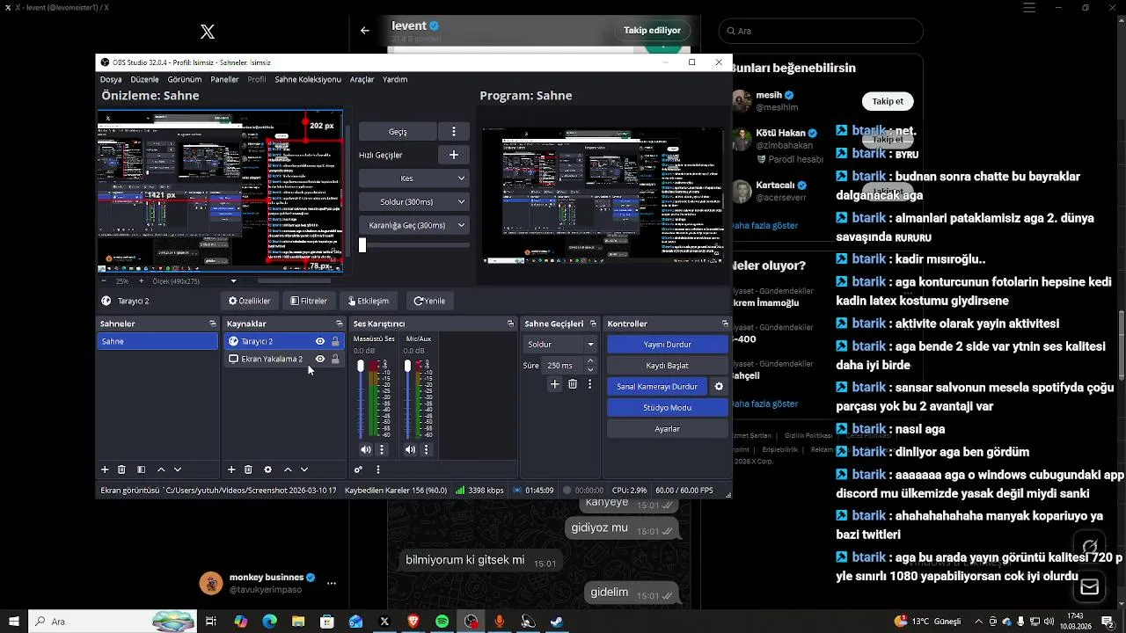Open Spotify from the taskbar
The height and width of the screenshot is (633, 1126).
tap(442, 622)
